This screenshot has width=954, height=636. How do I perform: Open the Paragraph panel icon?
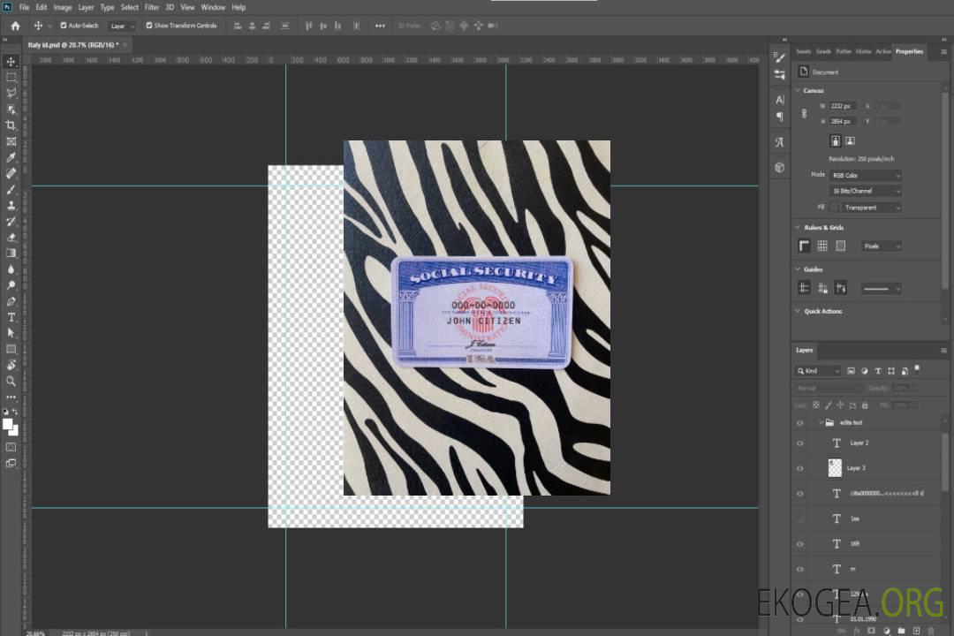click(780, 117)
